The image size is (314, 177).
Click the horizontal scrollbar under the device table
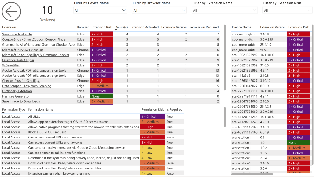(x=252, y=174)
